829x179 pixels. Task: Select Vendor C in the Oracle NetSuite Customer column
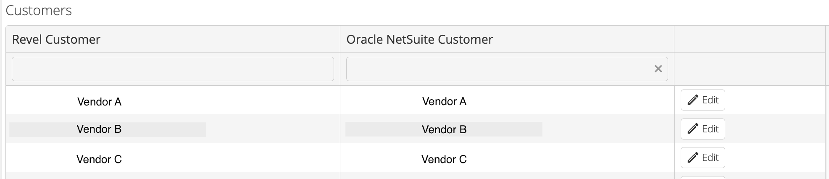point(444,159)
